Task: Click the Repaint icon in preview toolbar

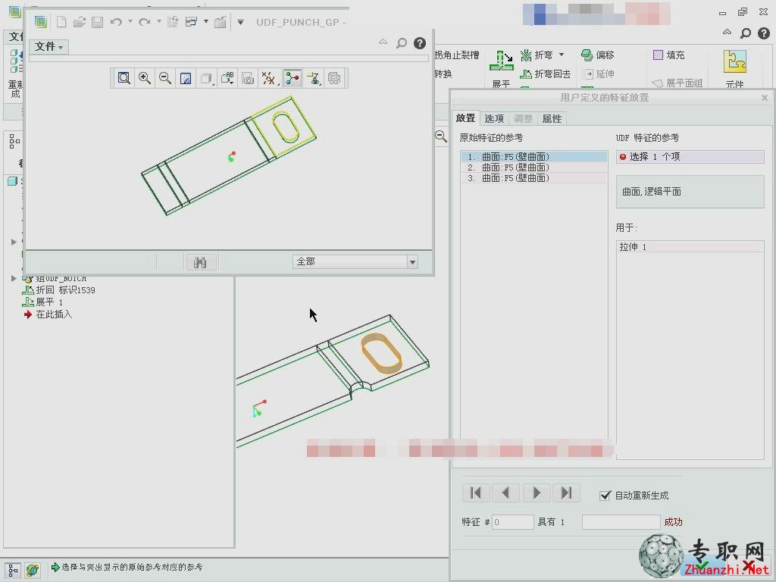Action: coord(186,78)
